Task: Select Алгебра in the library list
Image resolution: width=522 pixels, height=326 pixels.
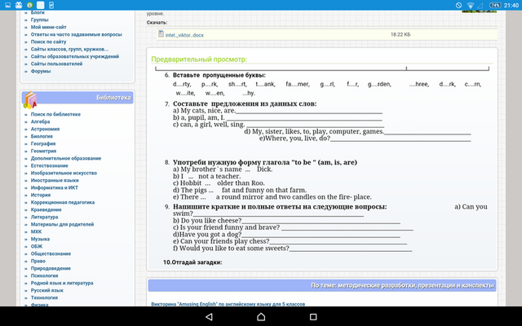Action: 40,121
